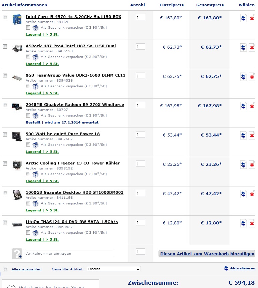The height and width of the screenshot is (288, 258).
Task: Delete the Seagate Desktop HDD item
Action: click(x=252, y=194)
